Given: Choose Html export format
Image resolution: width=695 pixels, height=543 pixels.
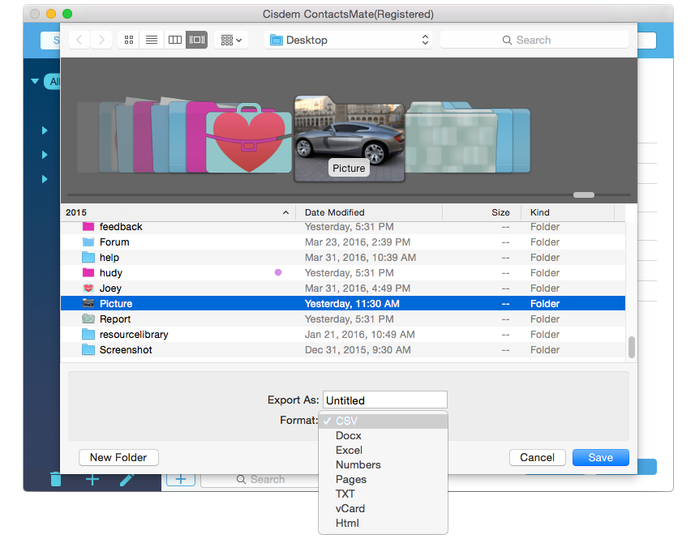Looking at the screenshot, I should click(384, 523).
